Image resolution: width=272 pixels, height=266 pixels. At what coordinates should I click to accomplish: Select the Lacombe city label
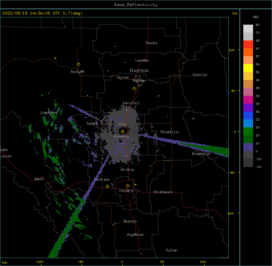tap(142, 60)
